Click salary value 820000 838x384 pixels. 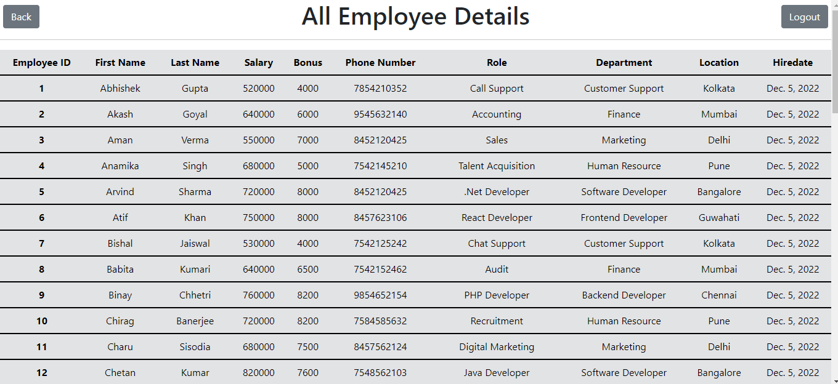(259, 373)
